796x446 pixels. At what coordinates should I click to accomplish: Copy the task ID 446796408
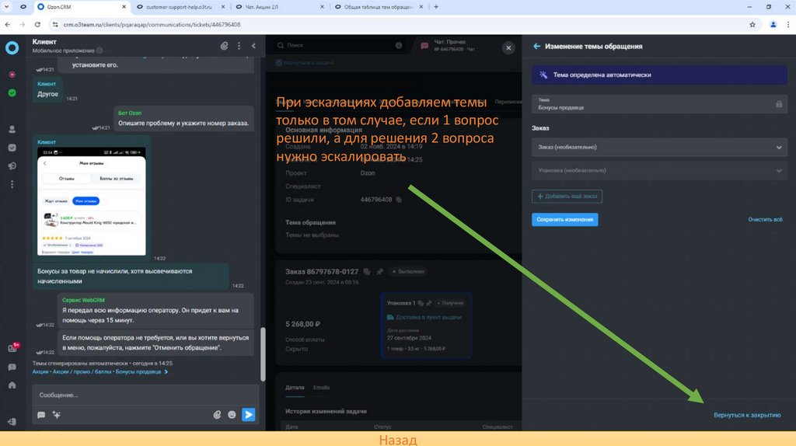(399, 200)
